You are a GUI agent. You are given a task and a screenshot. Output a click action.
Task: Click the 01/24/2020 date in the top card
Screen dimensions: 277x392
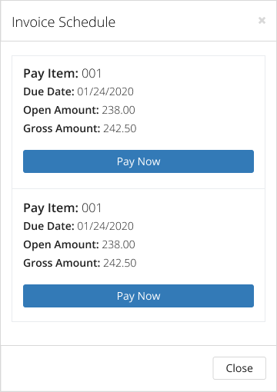pos(105,91)
